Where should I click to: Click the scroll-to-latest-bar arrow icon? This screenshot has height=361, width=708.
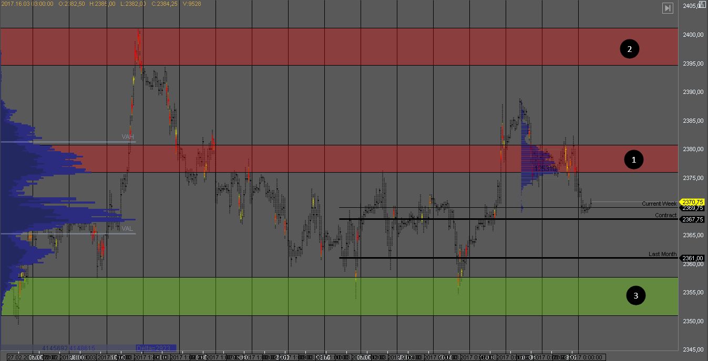click(668, 8)
